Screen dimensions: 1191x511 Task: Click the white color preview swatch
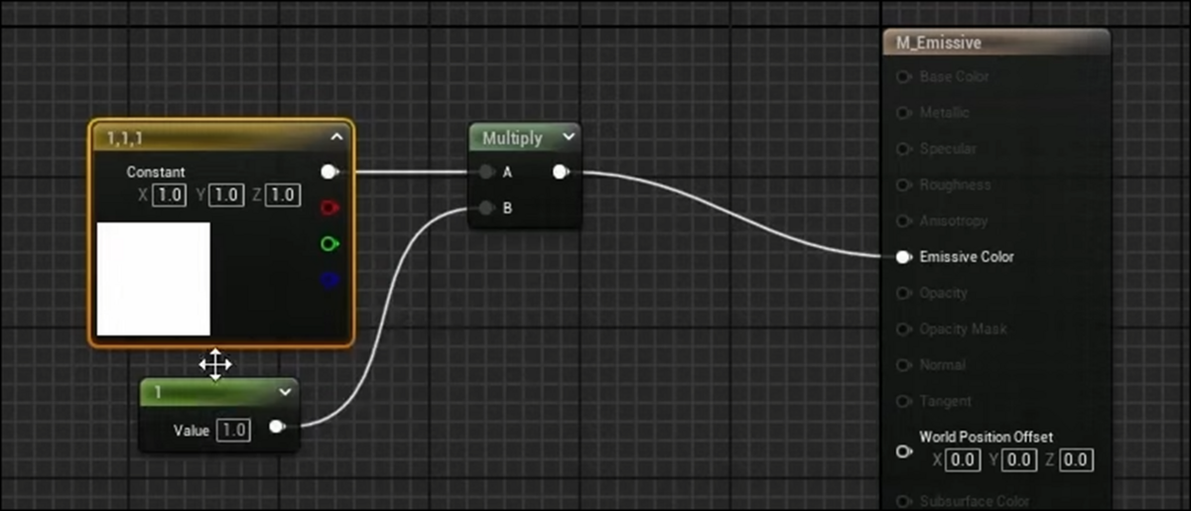154,279
